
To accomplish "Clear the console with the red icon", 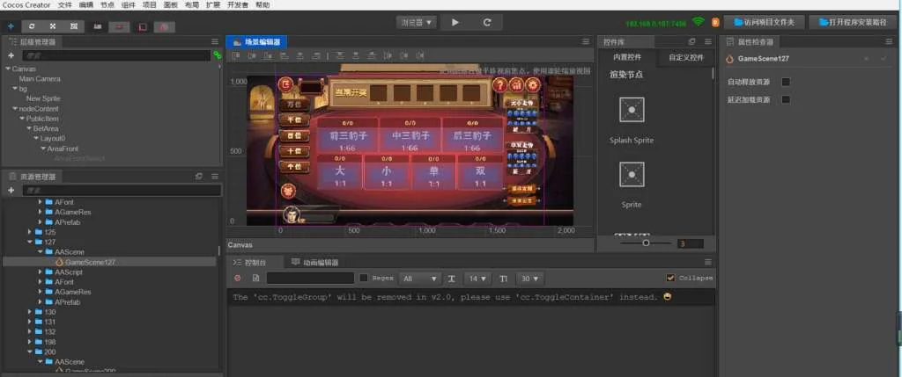I will (238, 279).
